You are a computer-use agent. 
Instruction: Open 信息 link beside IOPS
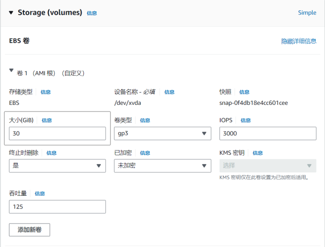coord(245,120)
